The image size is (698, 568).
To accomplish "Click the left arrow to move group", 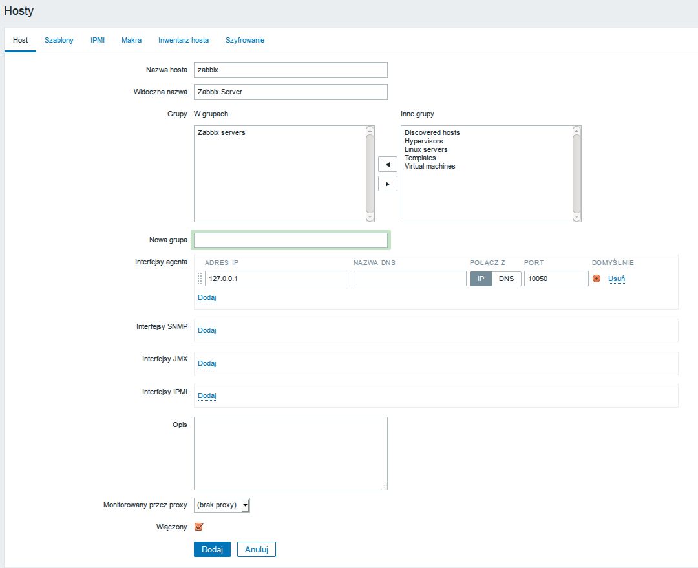I will pyautogui.click(x=387, y=164).
